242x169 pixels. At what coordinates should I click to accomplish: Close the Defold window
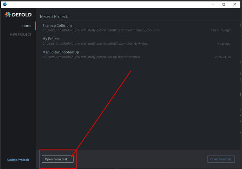pos(235,4)
